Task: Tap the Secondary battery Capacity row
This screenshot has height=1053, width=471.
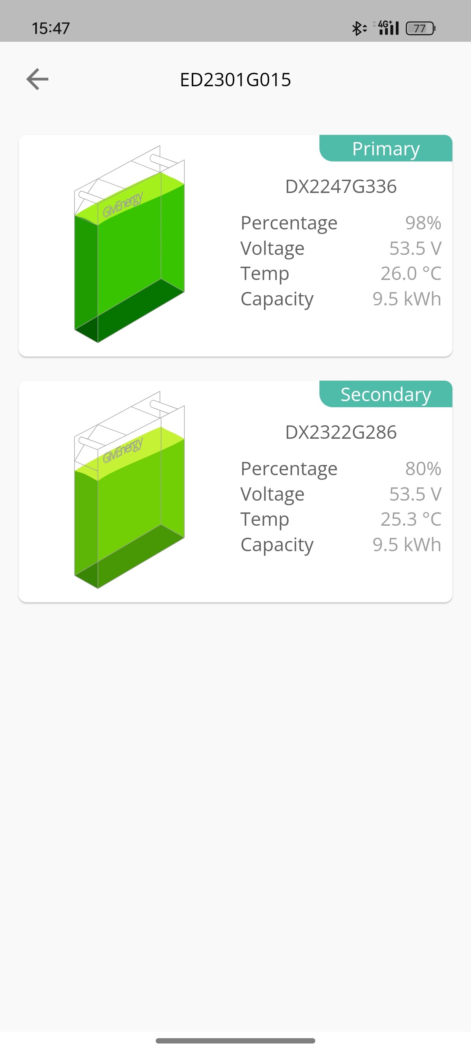Action: tap(341, 544)
